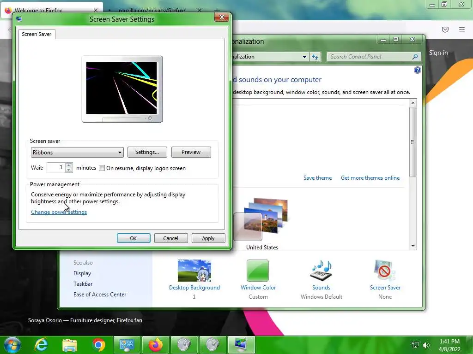Click the Settings... button
The height and width of the screenshot is (354, 473).
(147, 152)
